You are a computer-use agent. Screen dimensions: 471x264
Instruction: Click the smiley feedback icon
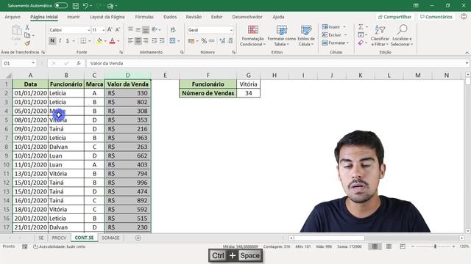tap(464, 16)
